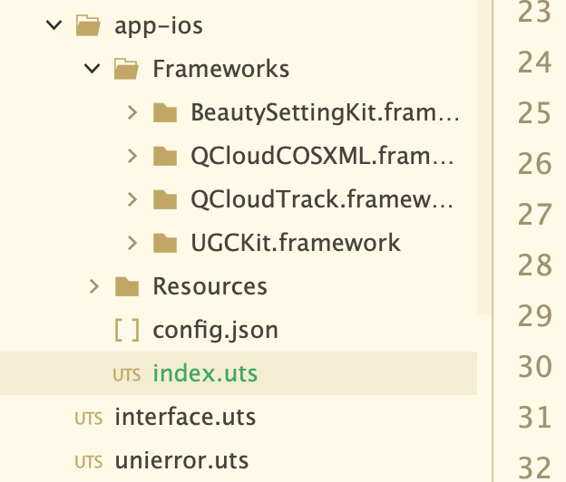Expand the QCloudTrack framework chevron

point(132,199)
